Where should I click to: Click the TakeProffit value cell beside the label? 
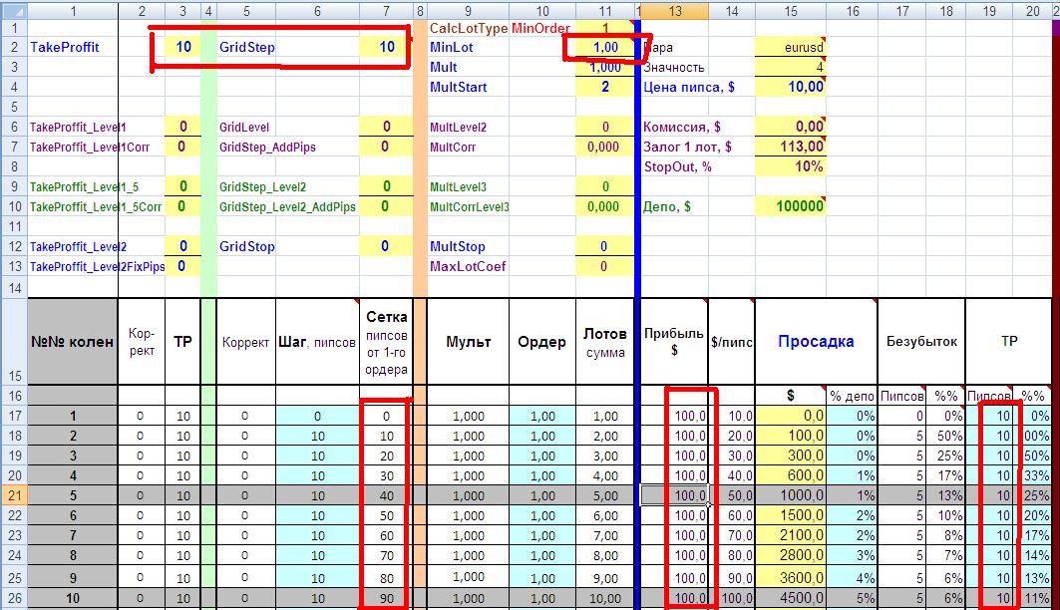pyautogui.click(x=183, y=47)
